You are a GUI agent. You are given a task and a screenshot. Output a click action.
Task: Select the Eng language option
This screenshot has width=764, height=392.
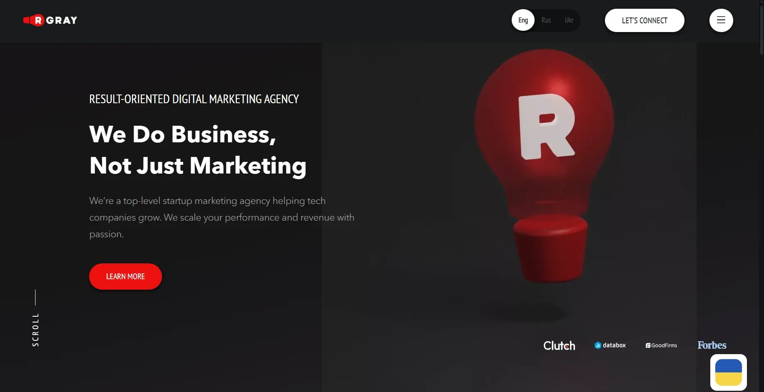[x=523, y=20]
